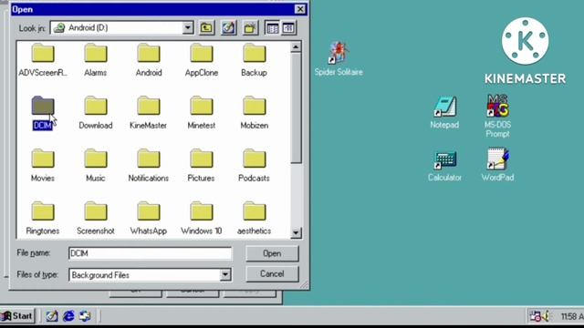Viewport: 584px width, 328px height.
Task: Switch to Details view
Action: coord(288,28)
